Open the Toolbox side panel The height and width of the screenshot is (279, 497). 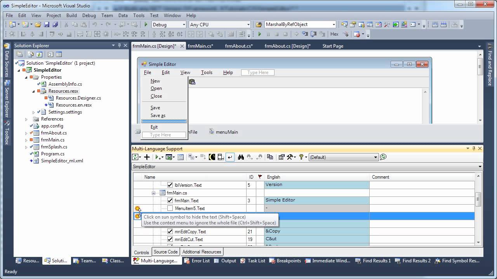coord(7,133)
